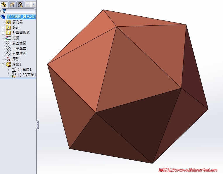The image size is (223, 174).
Task: Collapse the 掃出1 sweep feature
Action: pos(3,65)
